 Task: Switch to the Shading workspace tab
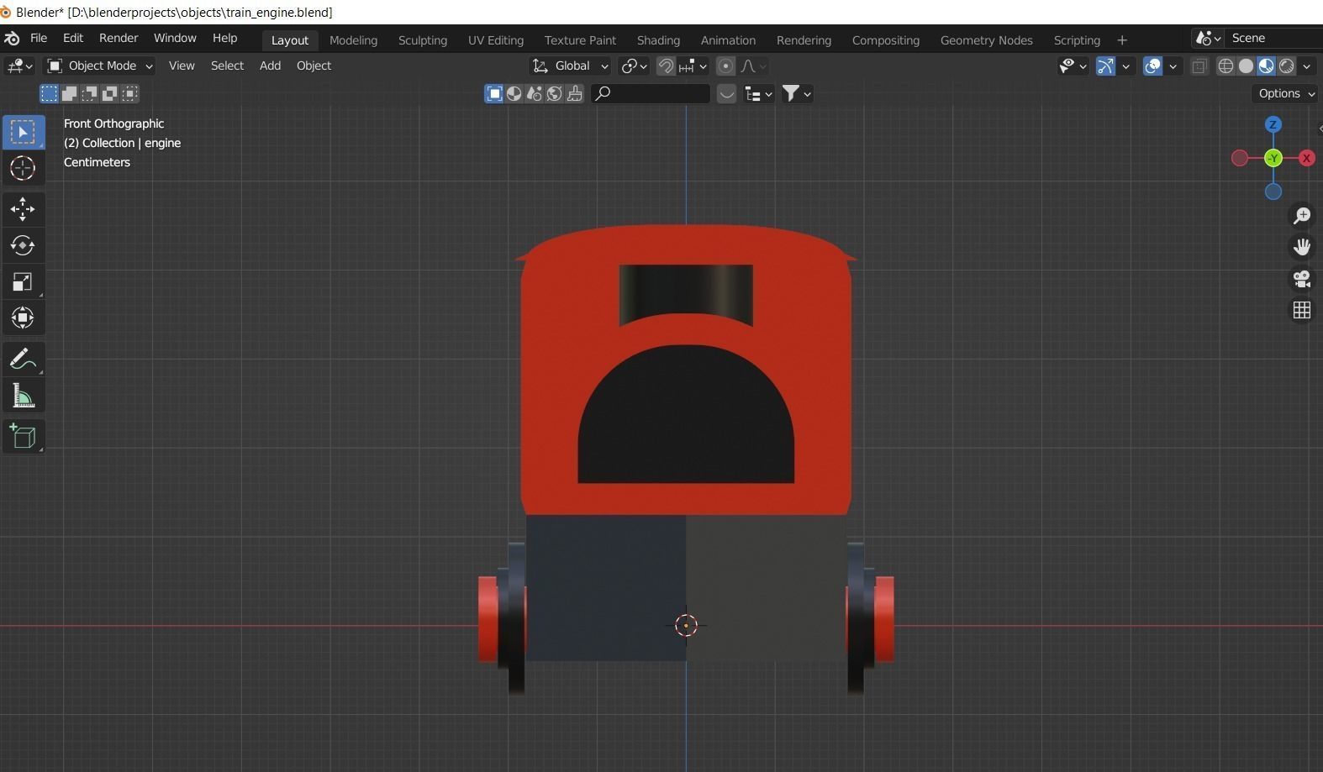point(658,40)
